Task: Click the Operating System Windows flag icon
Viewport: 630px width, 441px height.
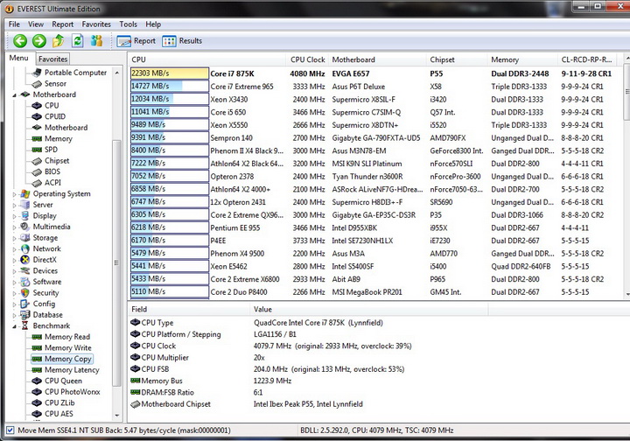Action: [x=25, y=193]
